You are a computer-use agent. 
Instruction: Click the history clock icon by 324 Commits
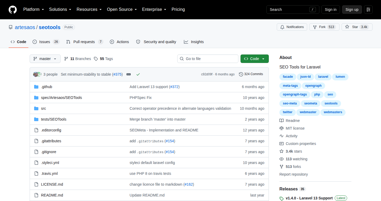tap(241, 74)
